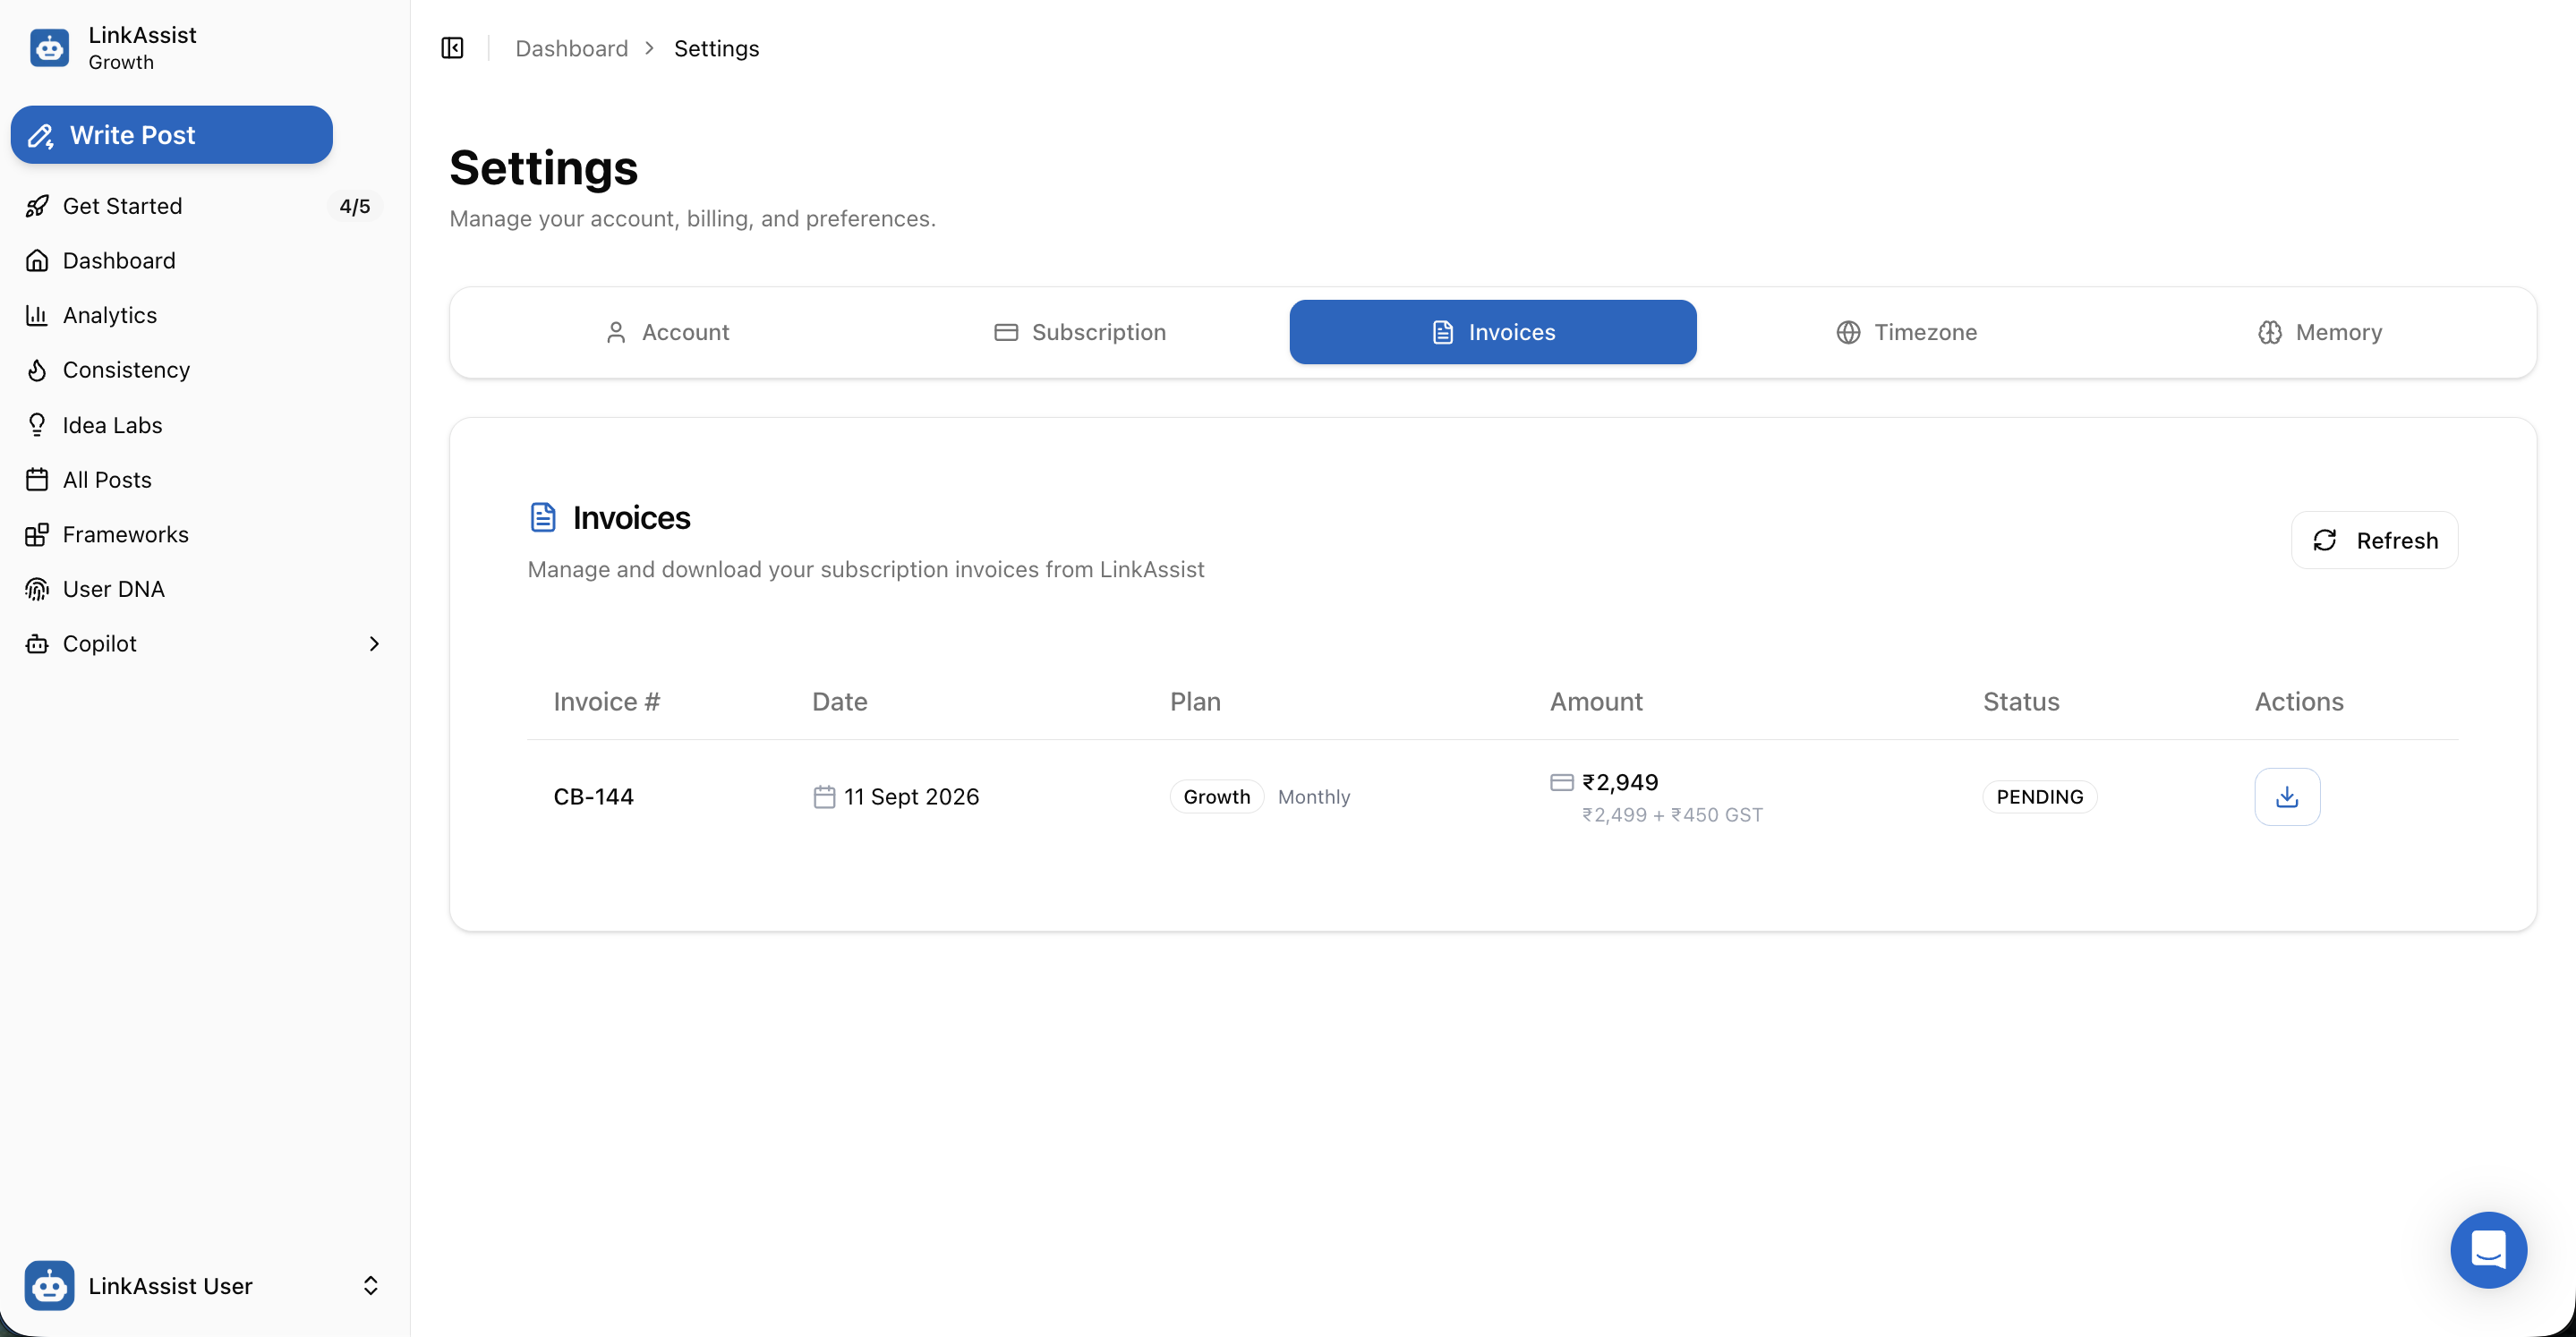Click the User DNA fingerprint icon
This screenshot has width=2576, height=1337.
[37, 590]
